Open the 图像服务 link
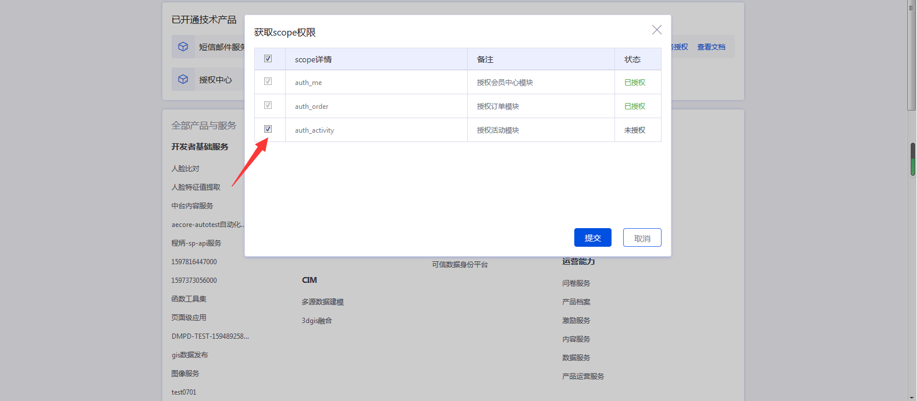 tap(186, 374)
